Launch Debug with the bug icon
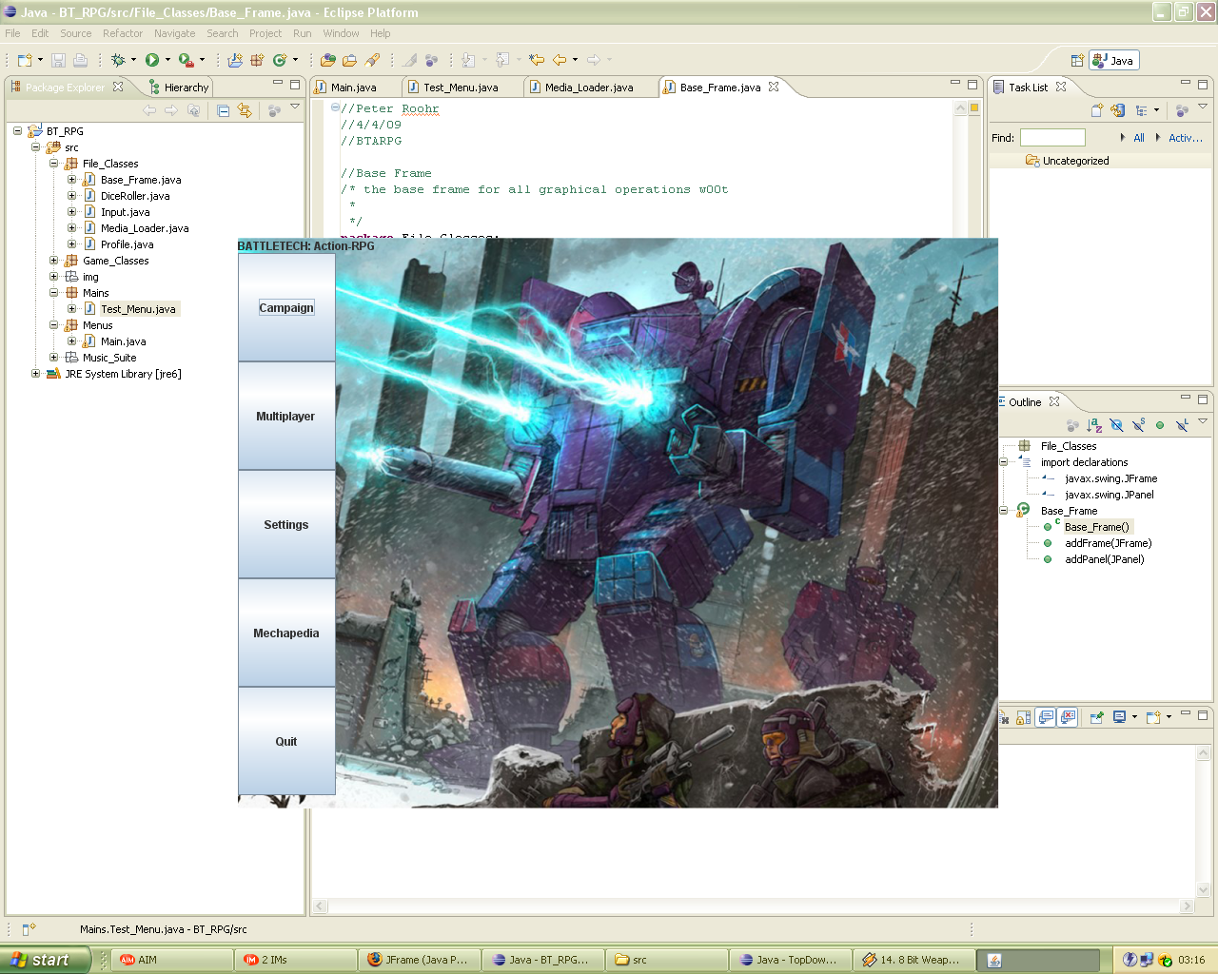 118,60
